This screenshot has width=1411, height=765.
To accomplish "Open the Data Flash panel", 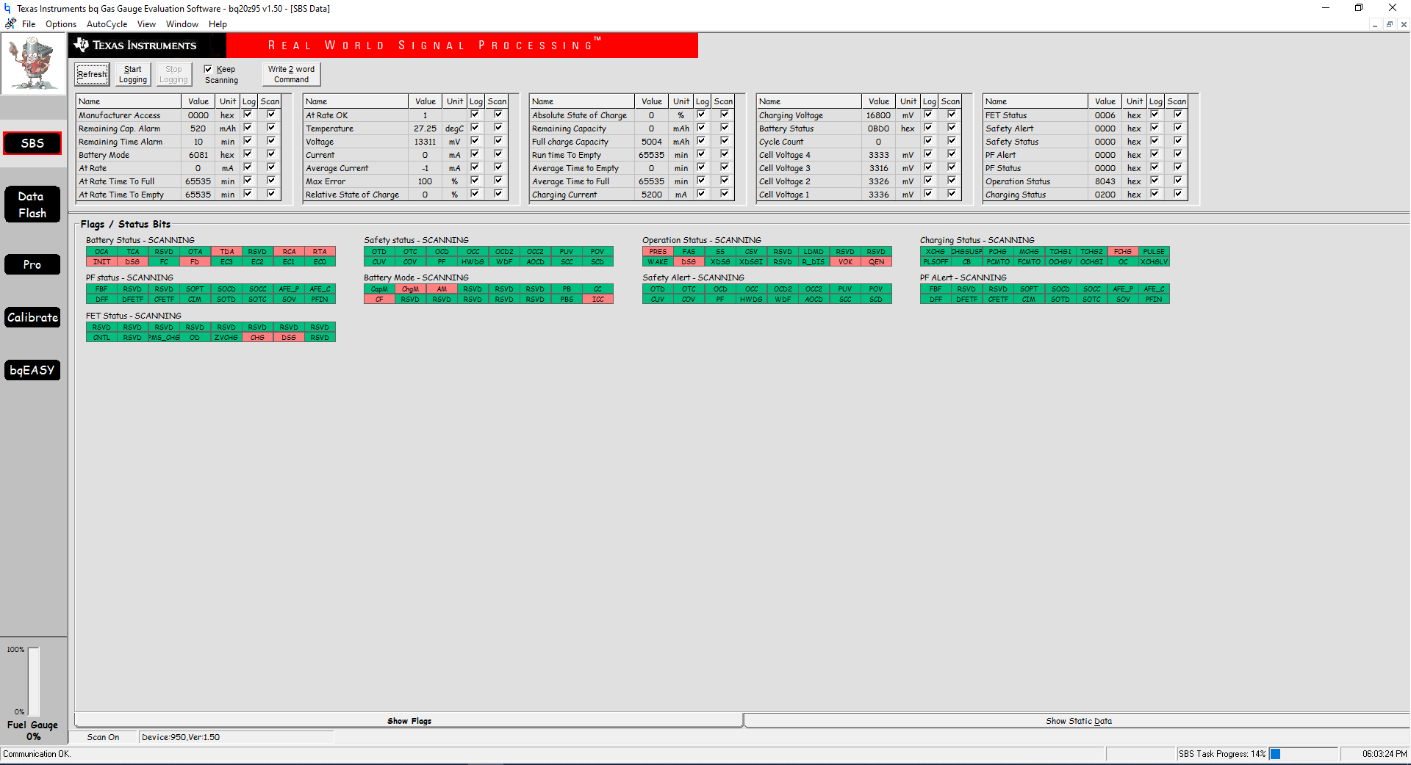I will pyautogui.click(x=32, y=205).
